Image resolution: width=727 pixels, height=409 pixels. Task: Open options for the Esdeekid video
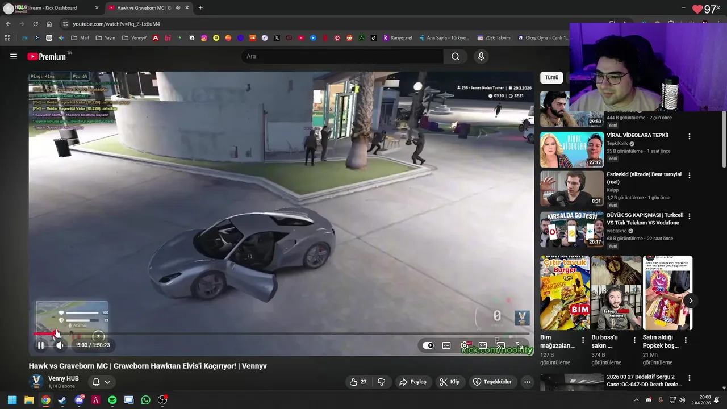[690, 176]
